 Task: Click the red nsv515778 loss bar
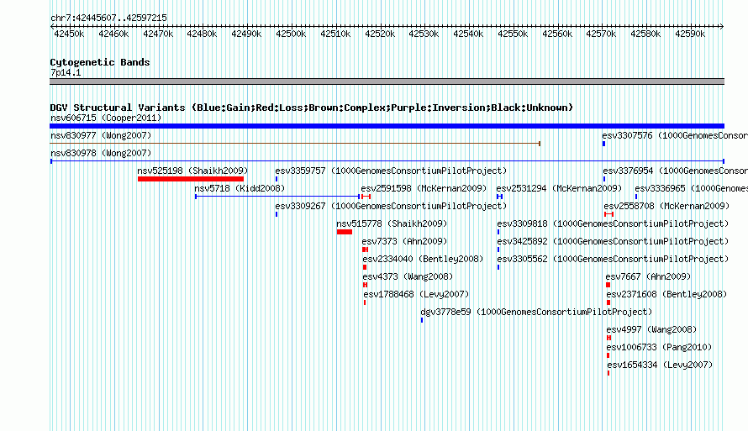point(345,232)
